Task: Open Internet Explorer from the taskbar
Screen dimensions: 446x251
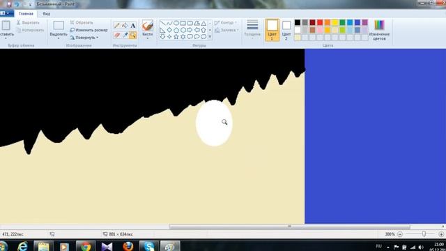Action: (x=23, y=246)
